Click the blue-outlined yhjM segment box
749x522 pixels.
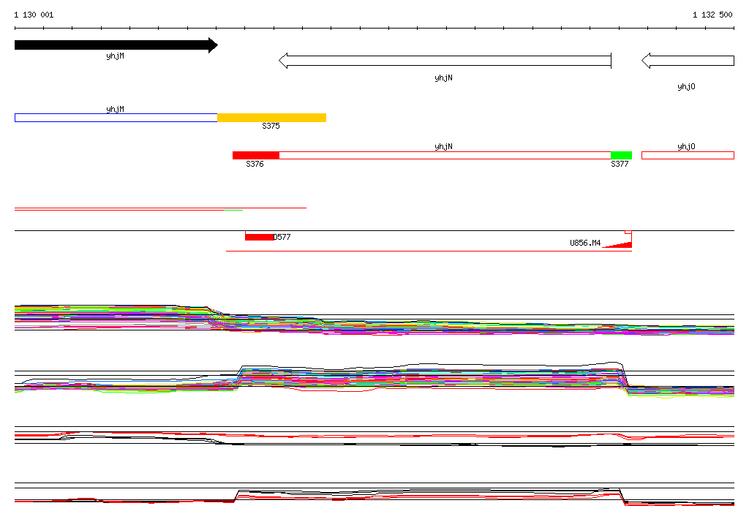coord(116,118)
